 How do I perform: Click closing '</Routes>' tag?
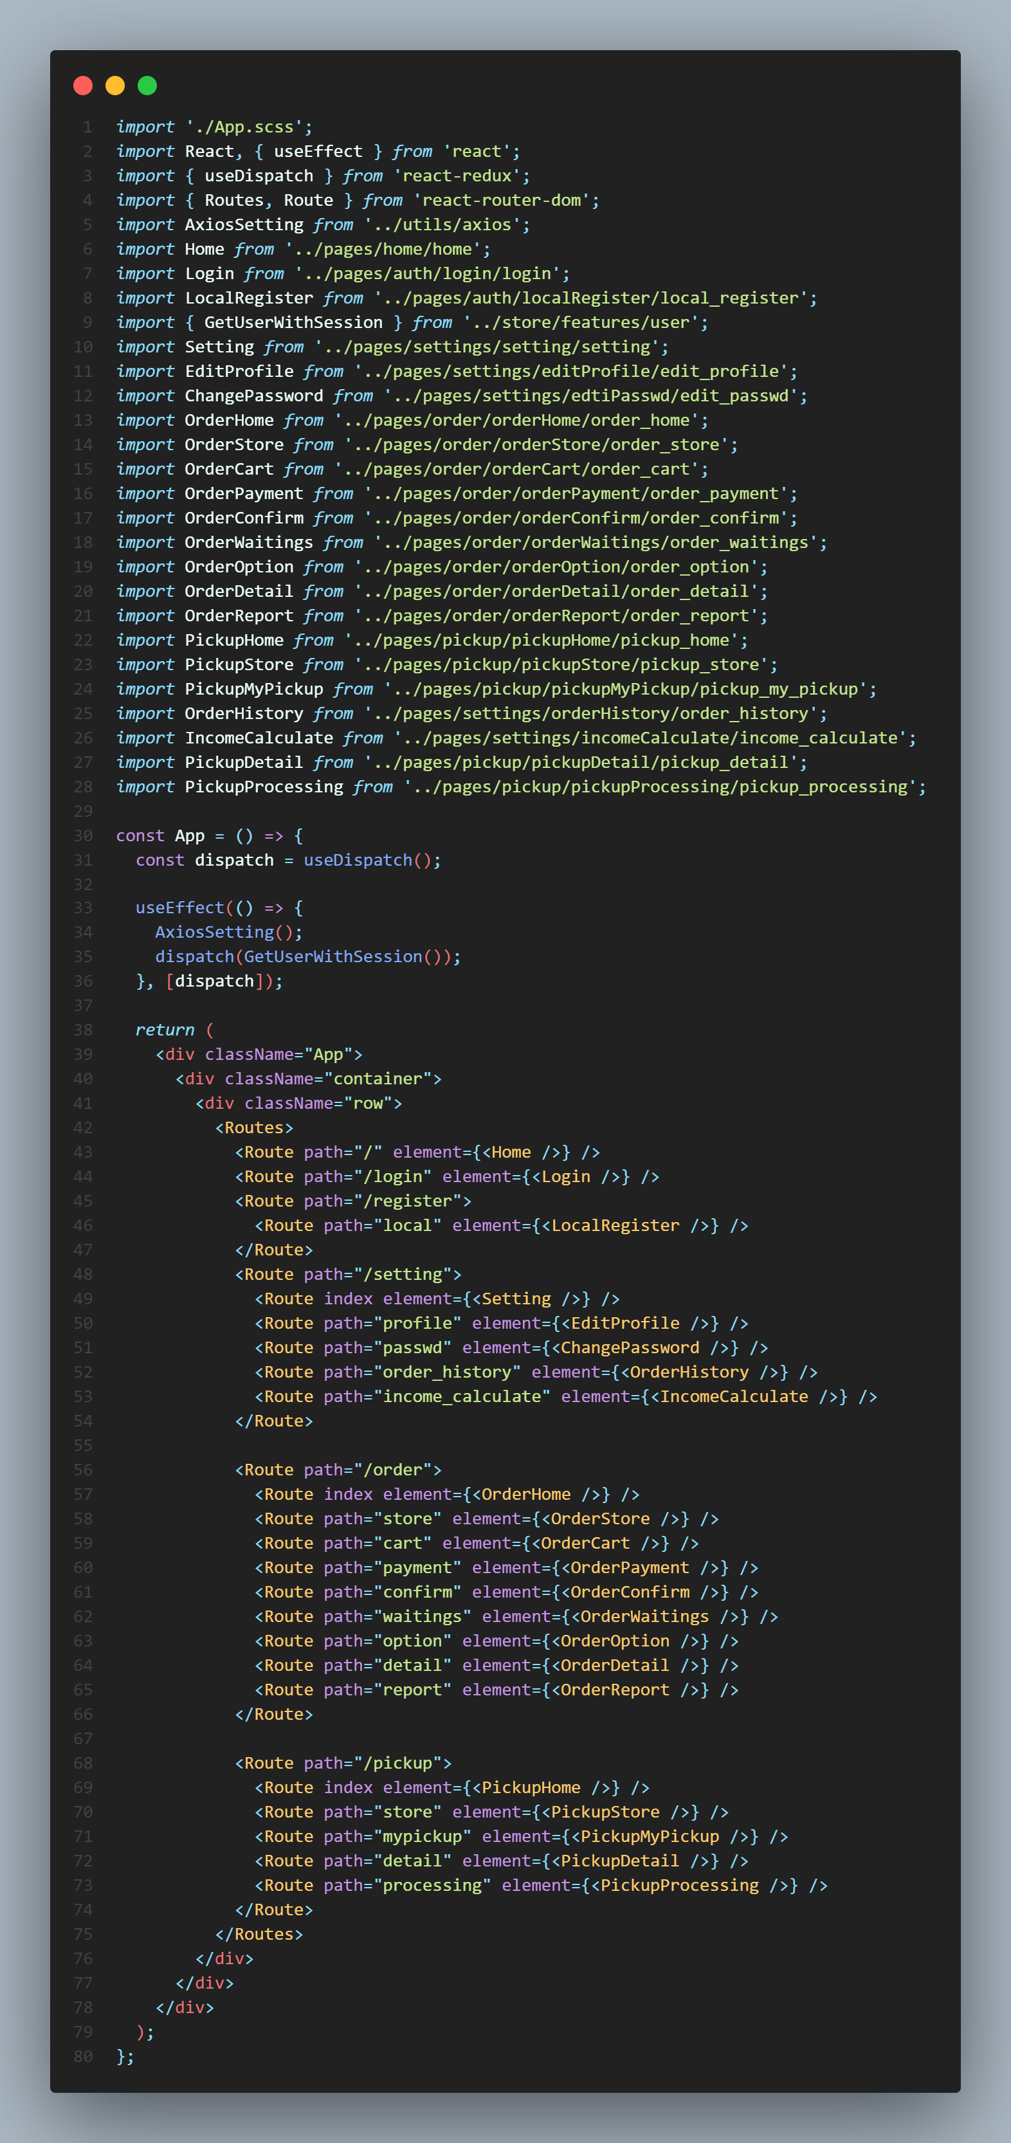(x=260, y=1935)
